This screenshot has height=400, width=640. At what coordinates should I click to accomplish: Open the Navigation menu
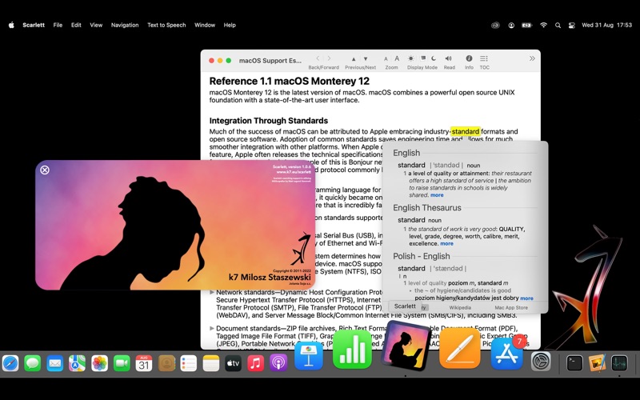125,25
